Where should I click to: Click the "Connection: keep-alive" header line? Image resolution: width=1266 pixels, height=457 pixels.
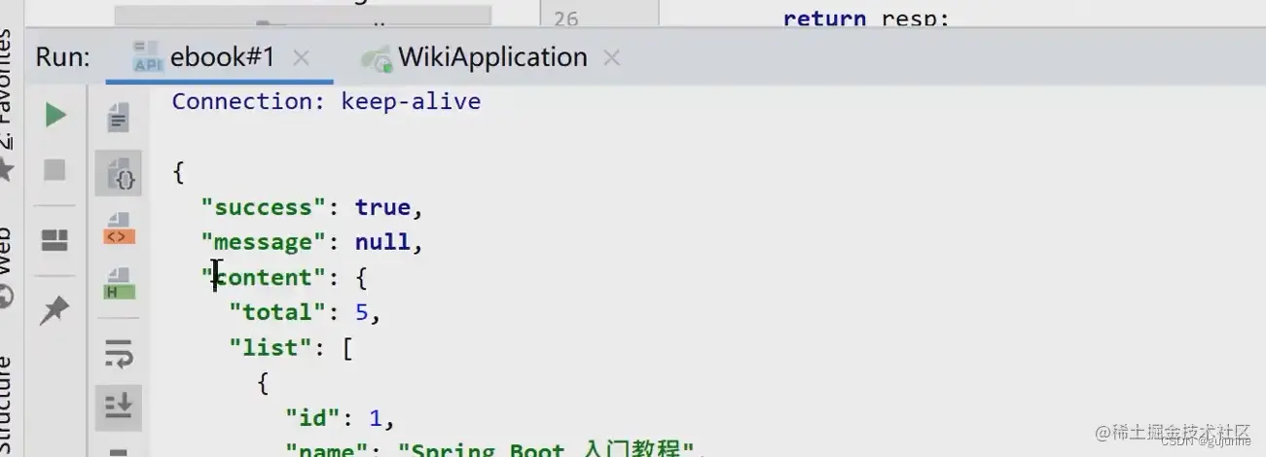(x=326, y=101)
